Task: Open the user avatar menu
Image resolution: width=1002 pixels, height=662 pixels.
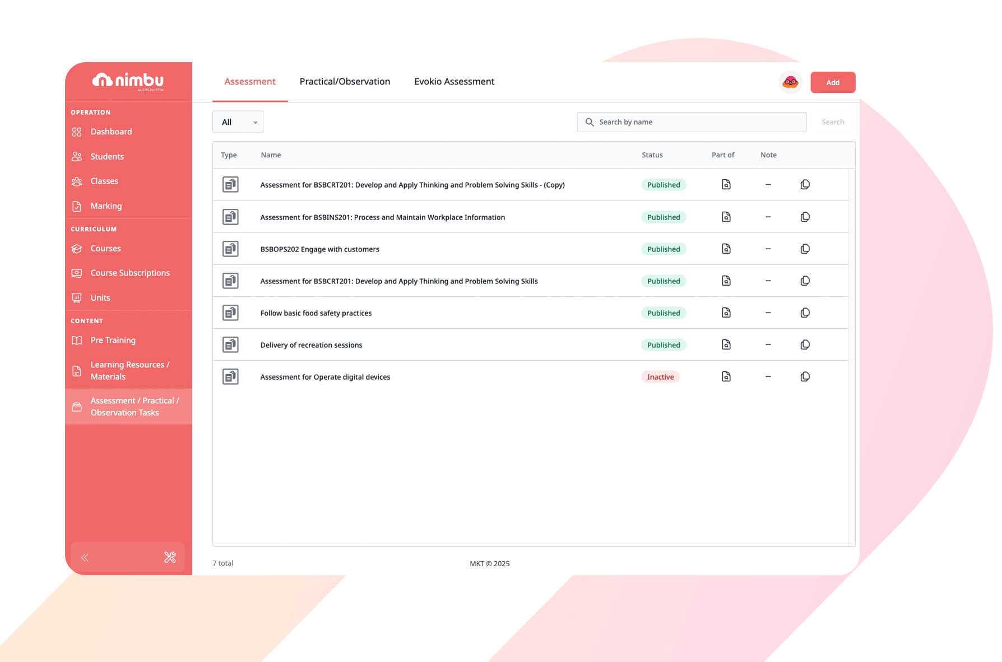Action: point(790,82)
